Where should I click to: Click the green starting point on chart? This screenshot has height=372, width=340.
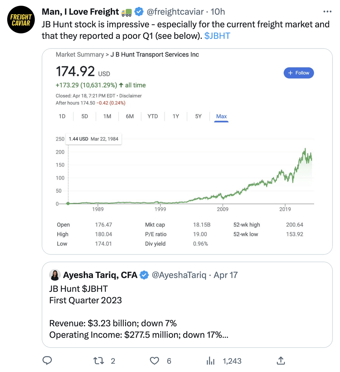pyautogui.click(x=68, y=204)
